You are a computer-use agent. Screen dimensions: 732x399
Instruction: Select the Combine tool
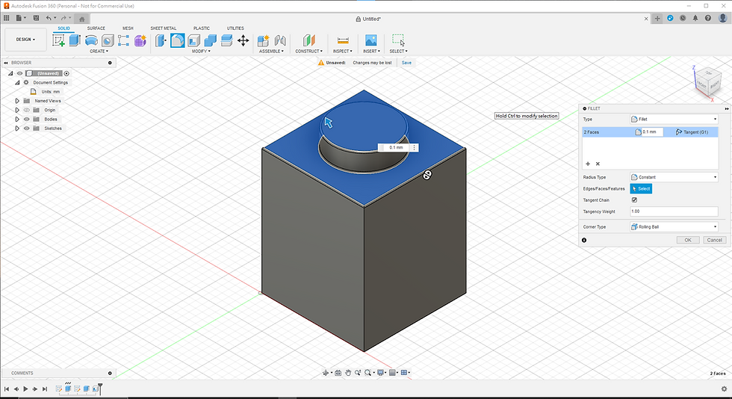[211, 40]
